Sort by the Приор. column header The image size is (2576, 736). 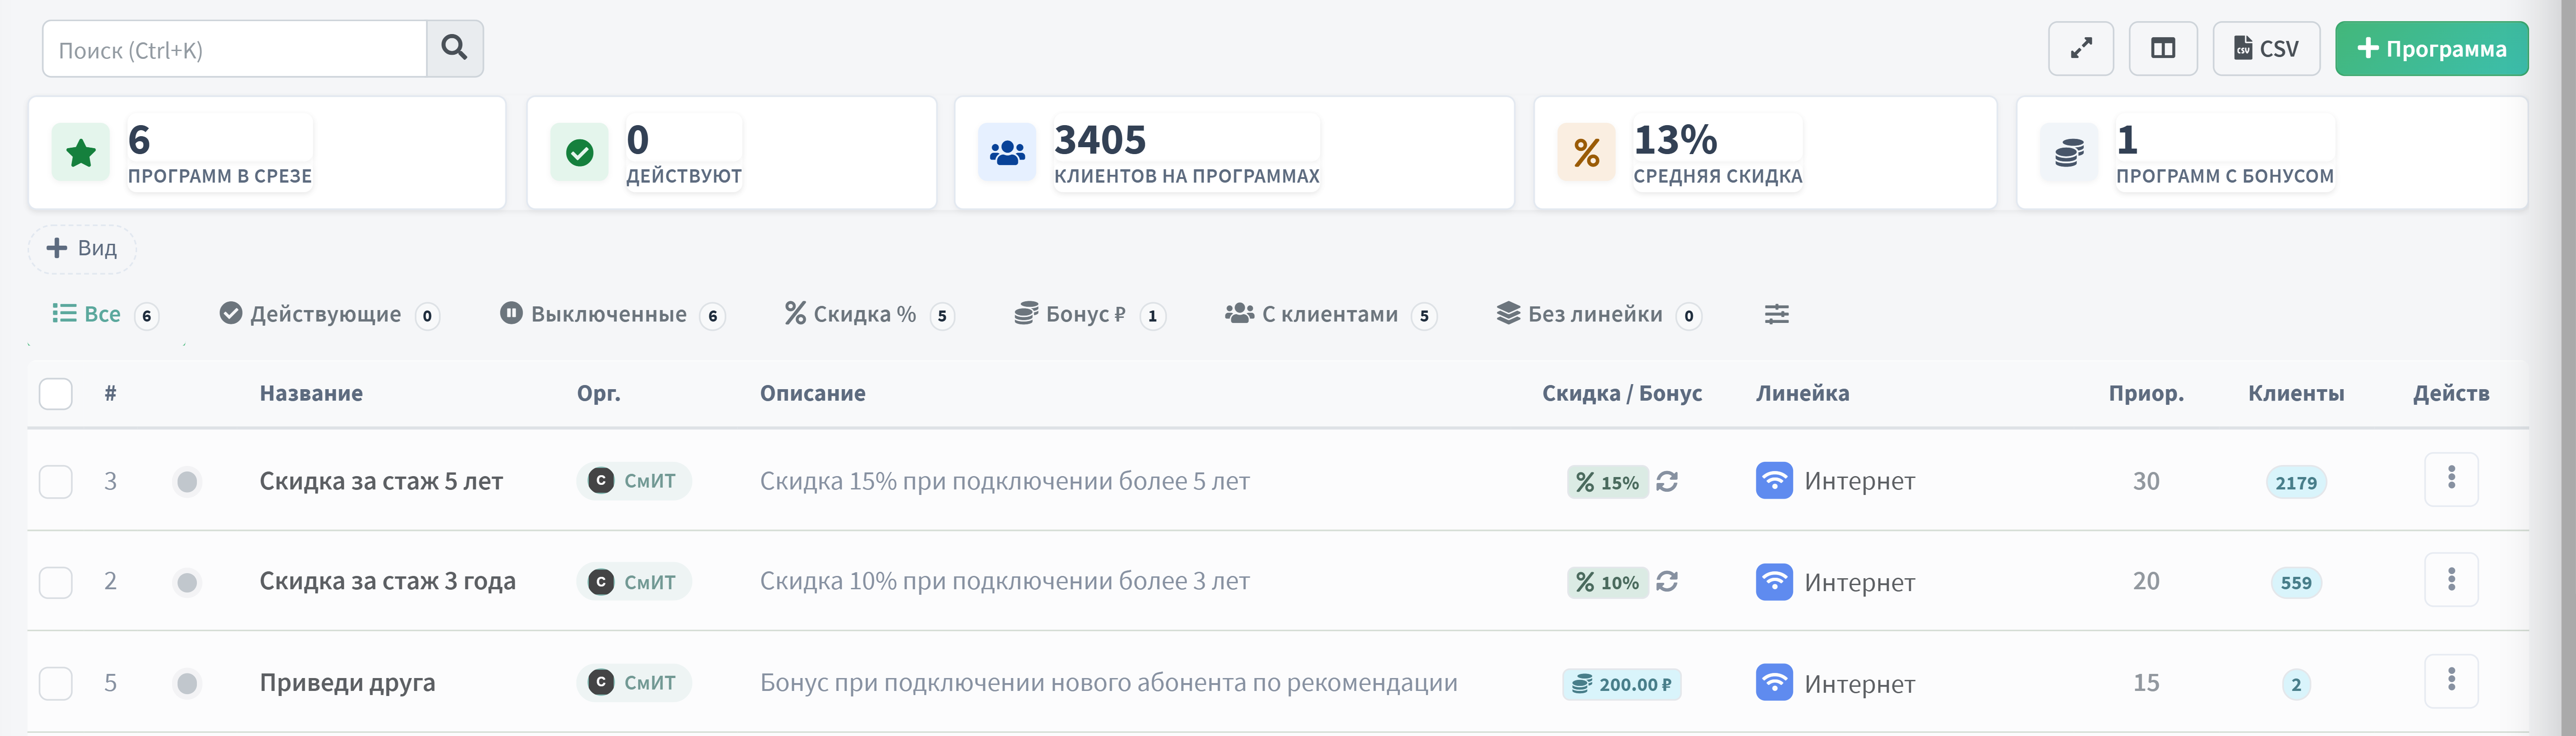2146,393
